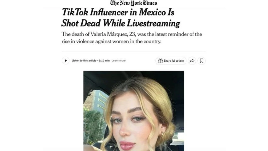Click the 5:12 min audio duration
The width and height of the screenshot is (268, 151).
(x=104, y=61)
